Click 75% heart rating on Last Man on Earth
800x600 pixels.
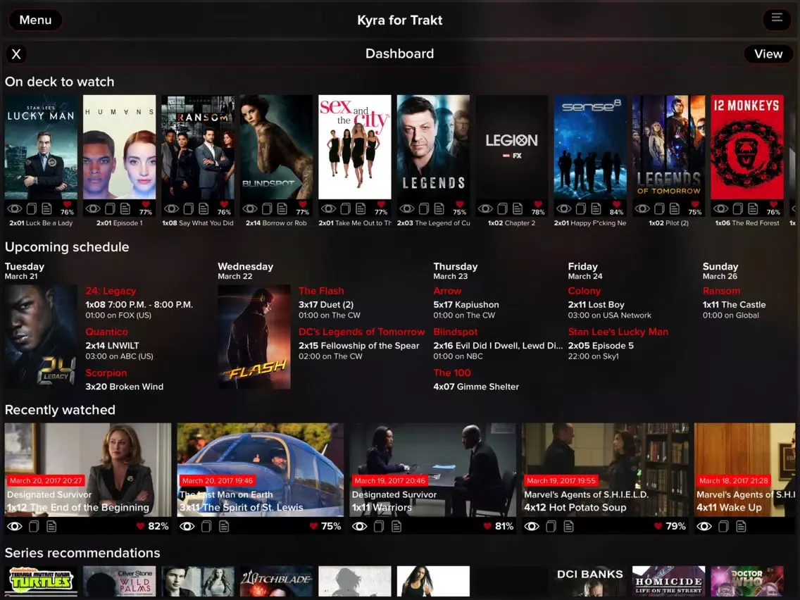coord(325,526)
